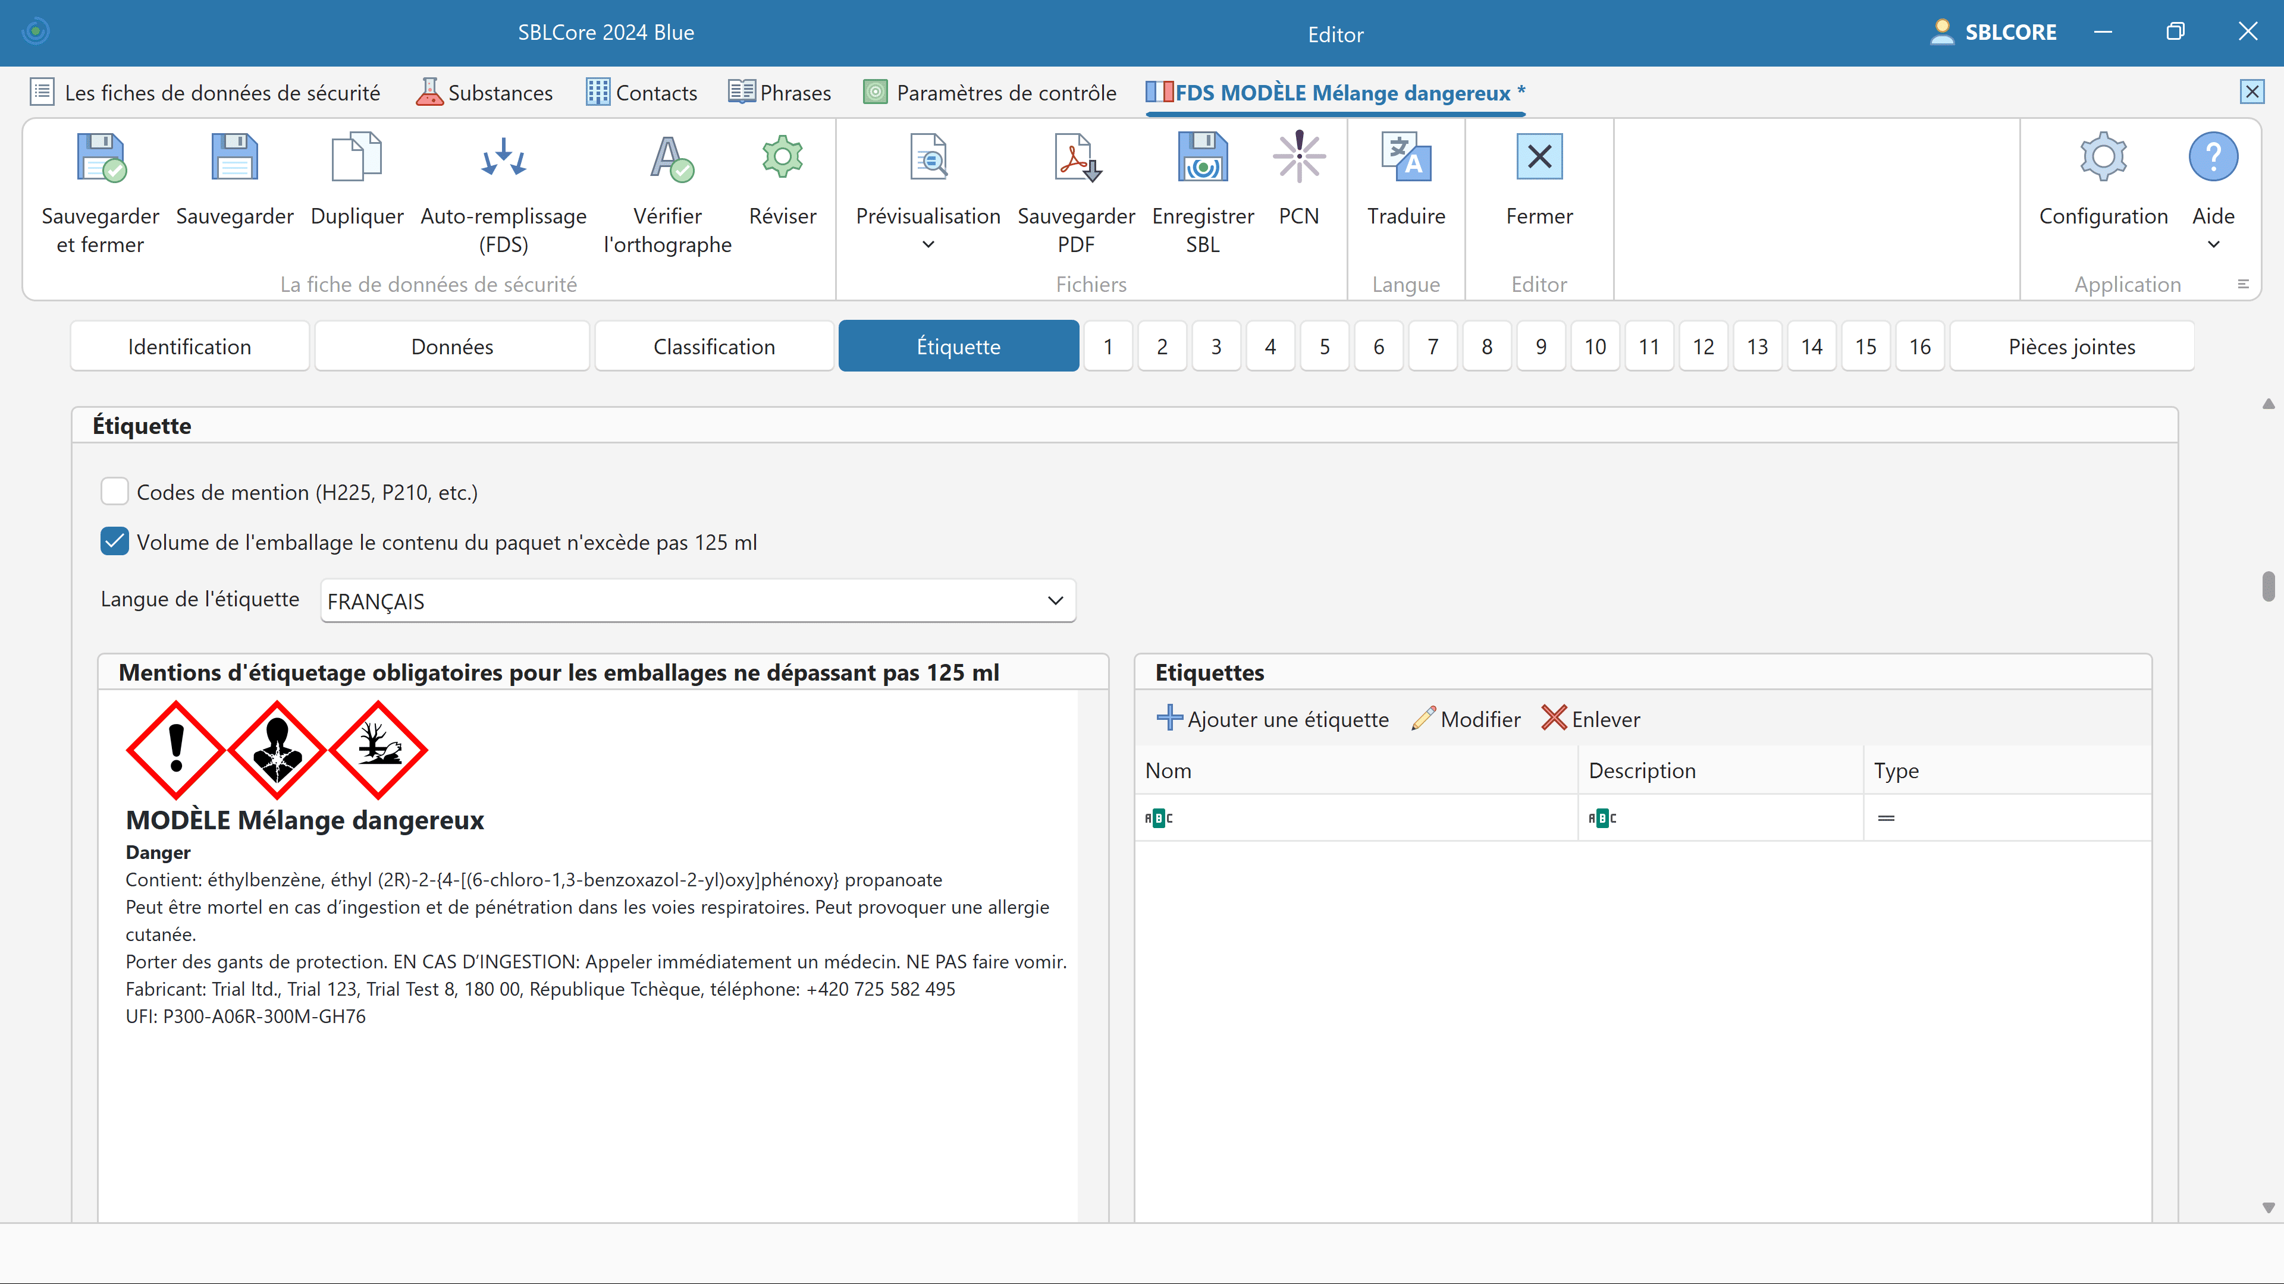Click the Enlever button

(x=1590, y=719)
